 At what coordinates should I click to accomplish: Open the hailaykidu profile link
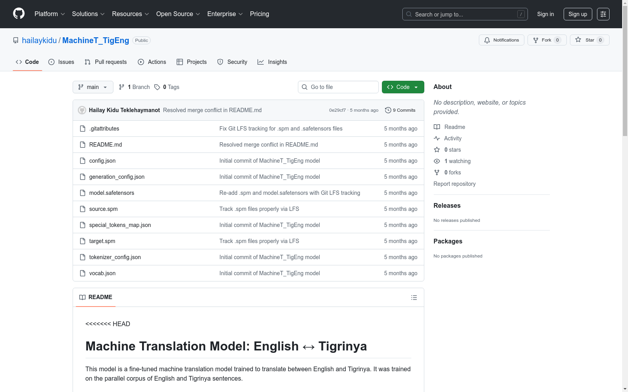pos(39,40)
